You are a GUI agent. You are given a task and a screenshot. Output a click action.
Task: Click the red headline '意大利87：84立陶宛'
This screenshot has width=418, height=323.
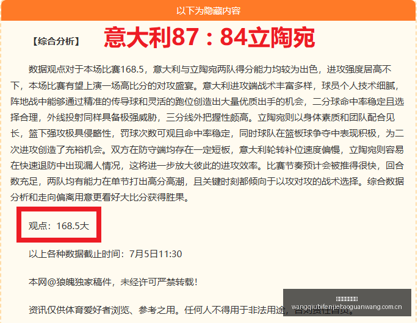click(209, 37)
